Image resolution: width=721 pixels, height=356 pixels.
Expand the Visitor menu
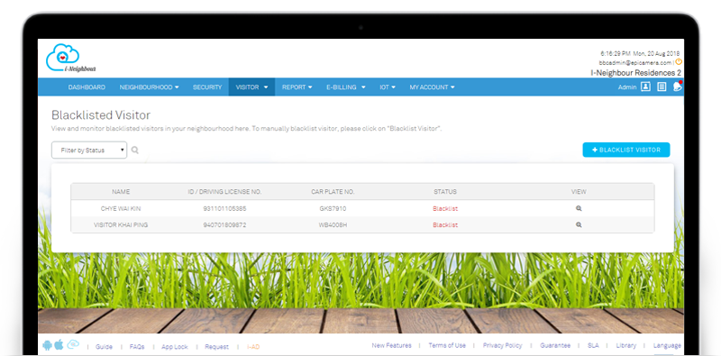click(x=251, y=87)
